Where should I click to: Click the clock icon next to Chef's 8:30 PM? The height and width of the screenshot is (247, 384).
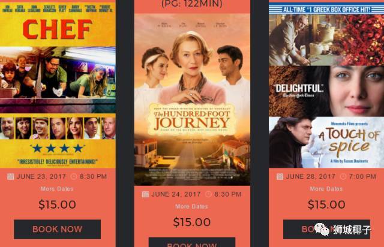(x=73, y=176)
